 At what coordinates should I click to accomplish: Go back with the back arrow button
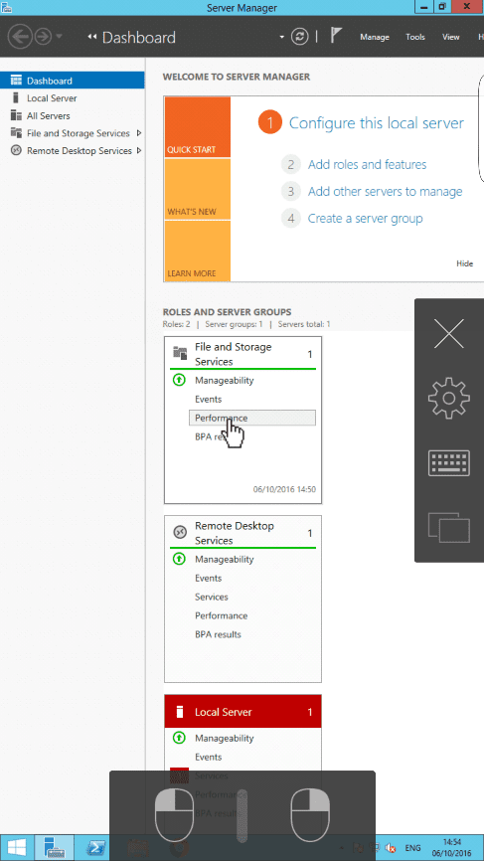click(x=20, y=37)
